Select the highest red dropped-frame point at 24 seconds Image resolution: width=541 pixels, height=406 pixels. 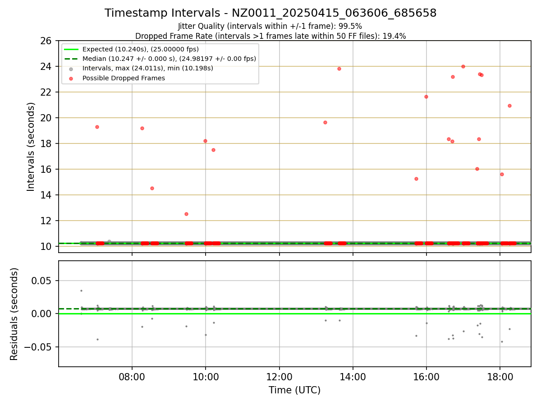(463, 66)
